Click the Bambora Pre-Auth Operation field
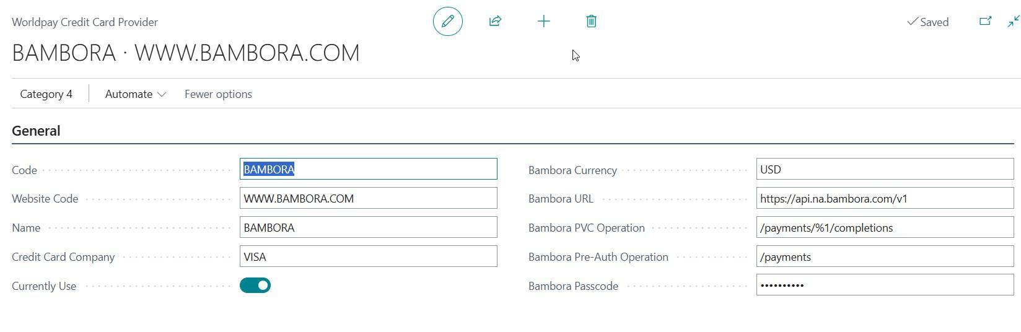Viewport: 1021px width, 332px height. pyautogui.click(x=885, y=256)
